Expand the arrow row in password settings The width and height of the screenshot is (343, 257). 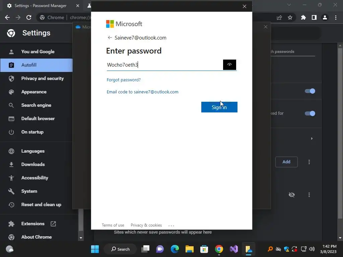coord(312,138)
